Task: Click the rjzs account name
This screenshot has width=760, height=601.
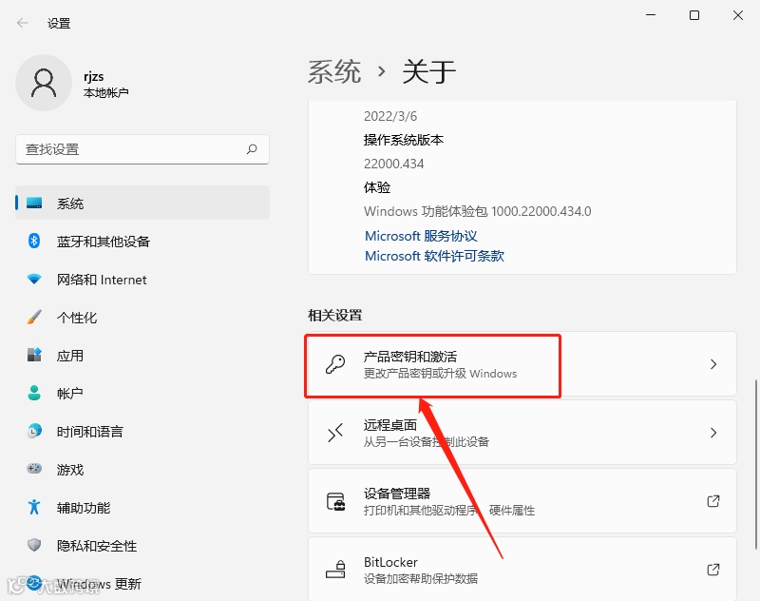Action: 93,77
